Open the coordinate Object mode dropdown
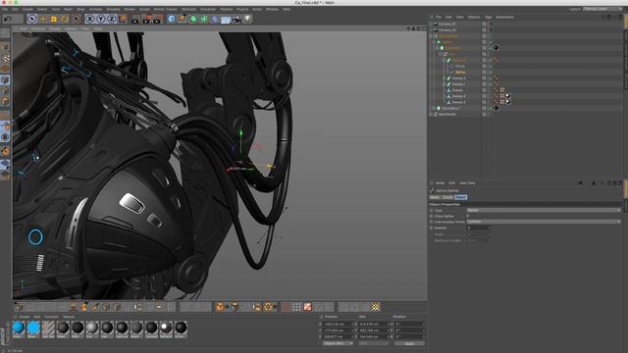The width and height of the screenshot is (628, 353). 338,343
